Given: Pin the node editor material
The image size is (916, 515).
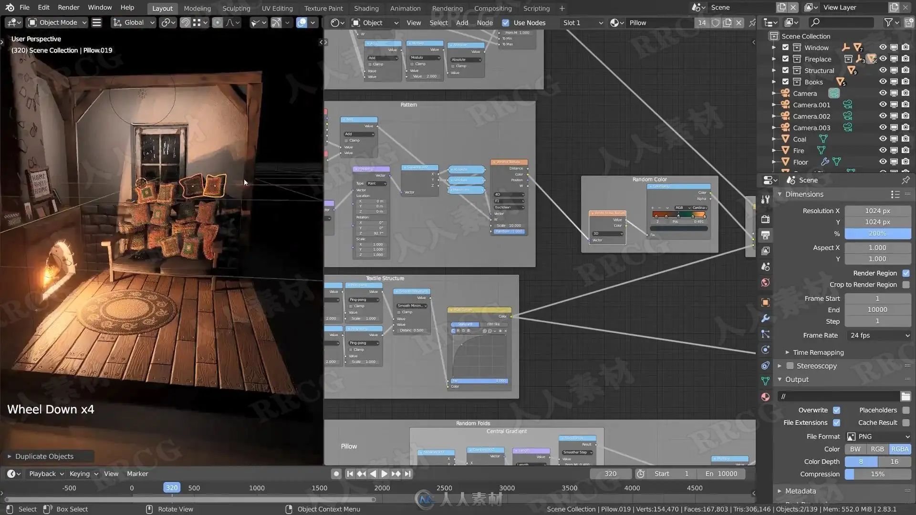Looking at the screenshot, I should point(752,22).
